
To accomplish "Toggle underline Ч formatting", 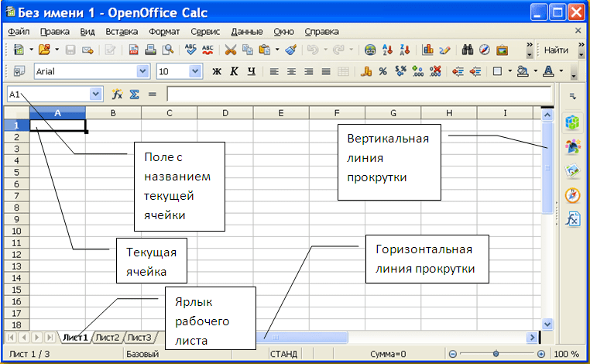I will (x=252, y=71).
